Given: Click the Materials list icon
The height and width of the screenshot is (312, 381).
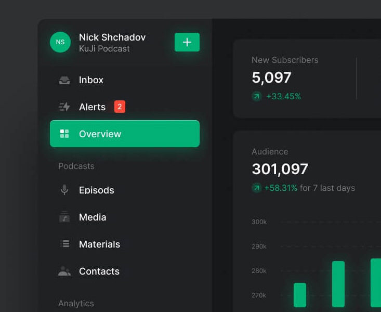Looking at the screenshot, I should coord(64,244).
